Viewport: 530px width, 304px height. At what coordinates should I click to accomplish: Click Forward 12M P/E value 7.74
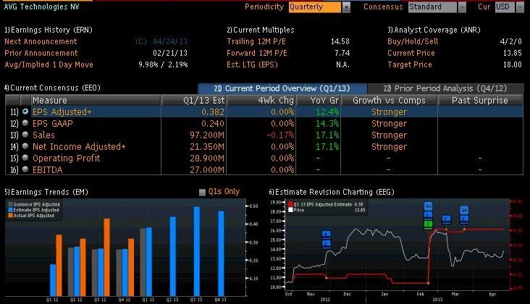pyautogui.click(x=342, y=53)
